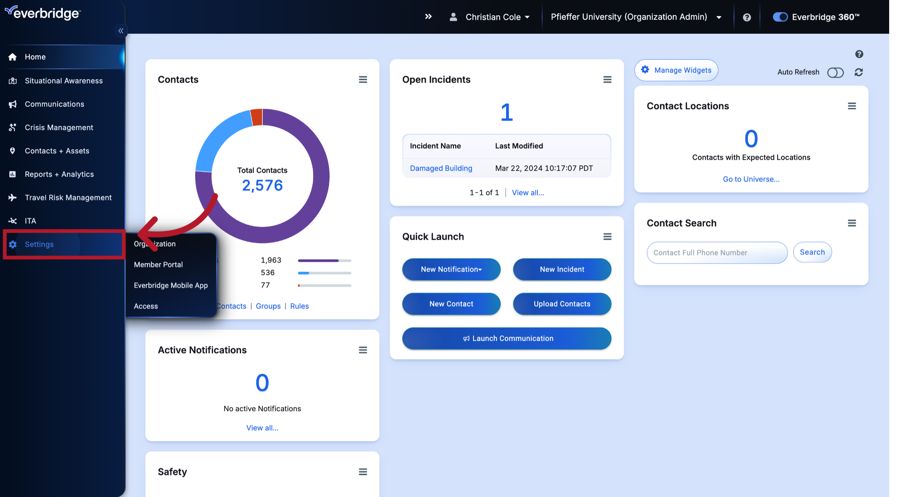Open Contacts widget hamburger menu

click(363, 80)
